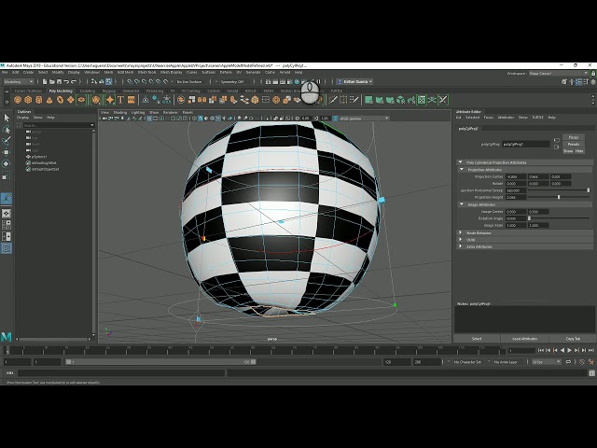Select the arrow Select tool in the toolbox
597x448 pixels.
coord(7,118)
